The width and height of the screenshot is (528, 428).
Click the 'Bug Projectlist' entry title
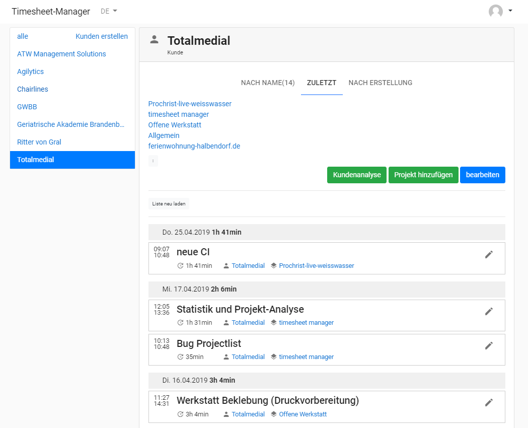coord(209,343)
